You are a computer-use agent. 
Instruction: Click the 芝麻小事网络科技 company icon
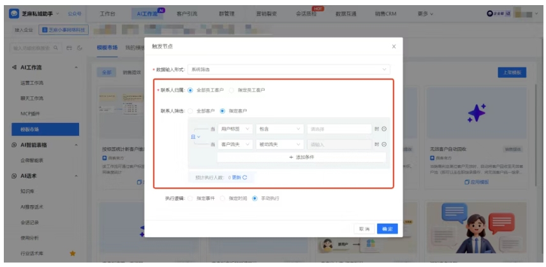pyautogui.click(x=45, y=30)
